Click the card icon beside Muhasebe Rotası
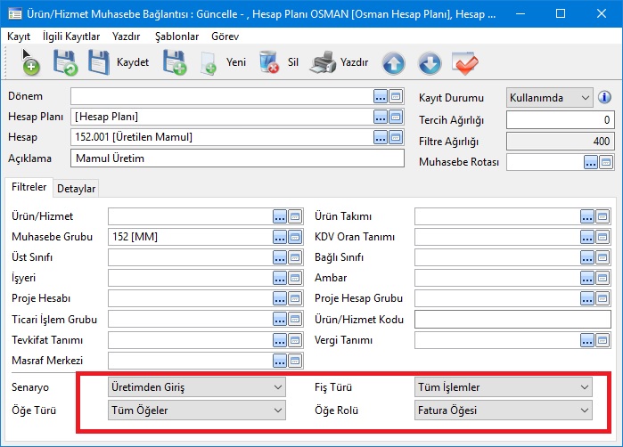The width and height of the screenshot is (623, 447). 605,162
